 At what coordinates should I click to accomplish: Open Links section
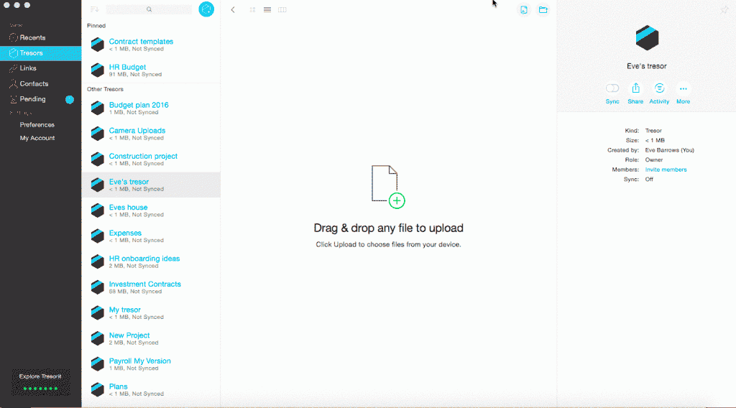click(40, 68)
